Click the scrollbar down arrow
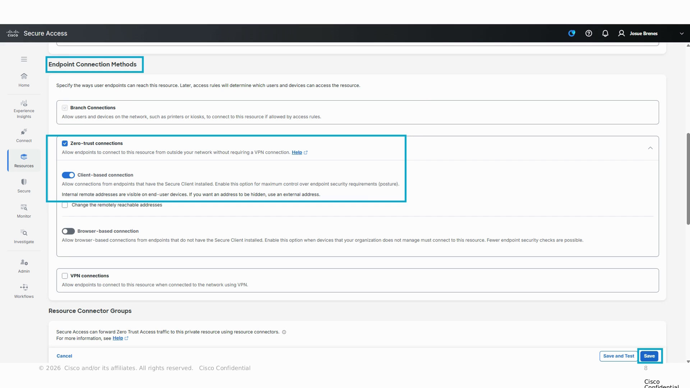 [688, 362]
